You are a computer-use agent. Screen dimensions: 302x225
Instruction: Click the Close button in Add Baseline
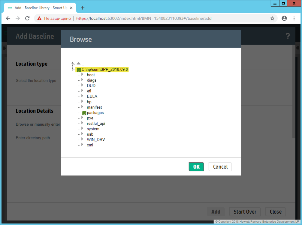point(276,212)
